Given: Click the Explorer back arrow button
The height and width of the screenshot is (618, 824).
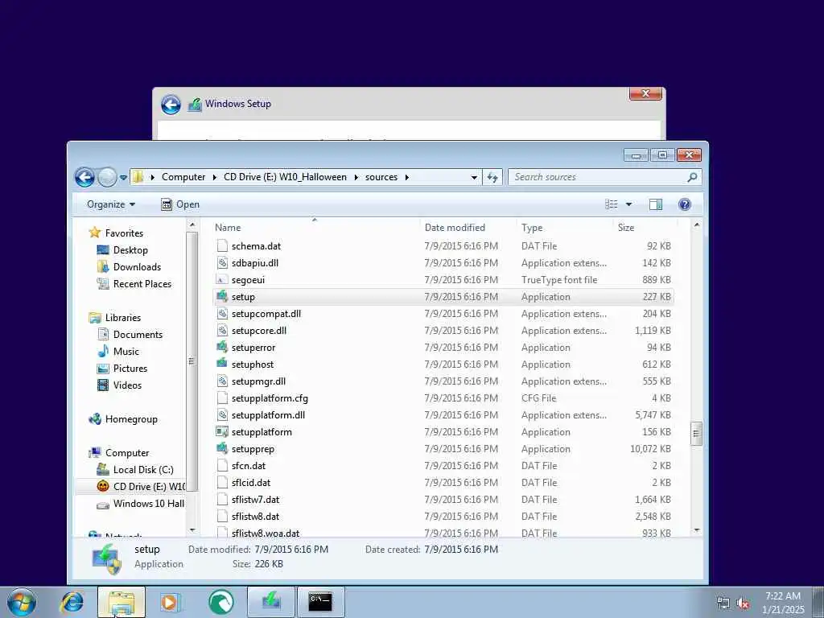Looking at the screenshot, I should coord(84,177).
